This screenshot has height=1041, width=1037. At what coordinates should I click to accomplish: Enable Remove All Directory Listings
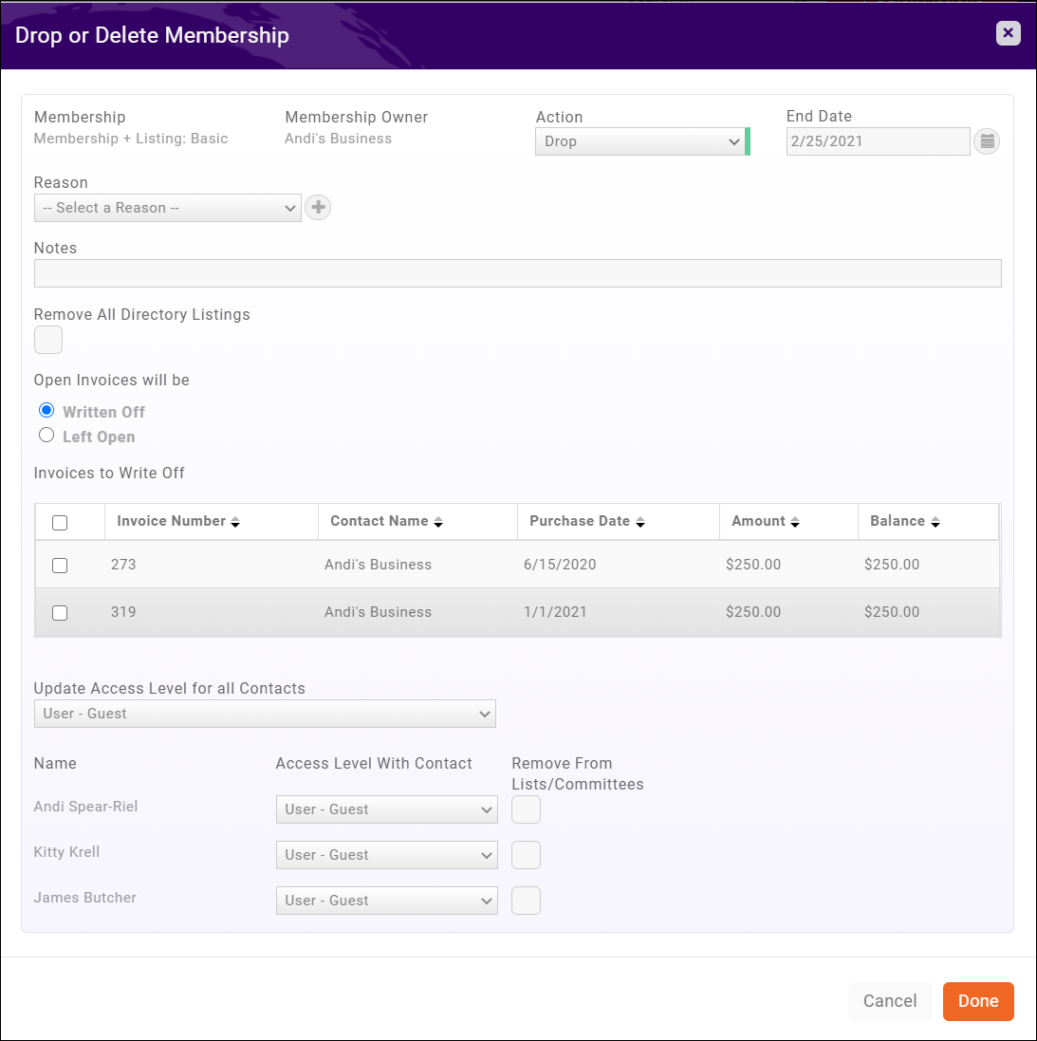(x=47, y=340)
